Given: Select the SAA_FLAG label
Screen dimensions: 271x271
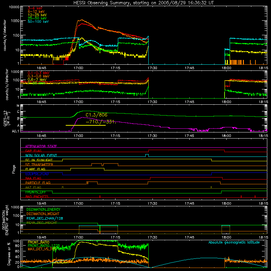Looking at the screenshot, I should 33,178.
